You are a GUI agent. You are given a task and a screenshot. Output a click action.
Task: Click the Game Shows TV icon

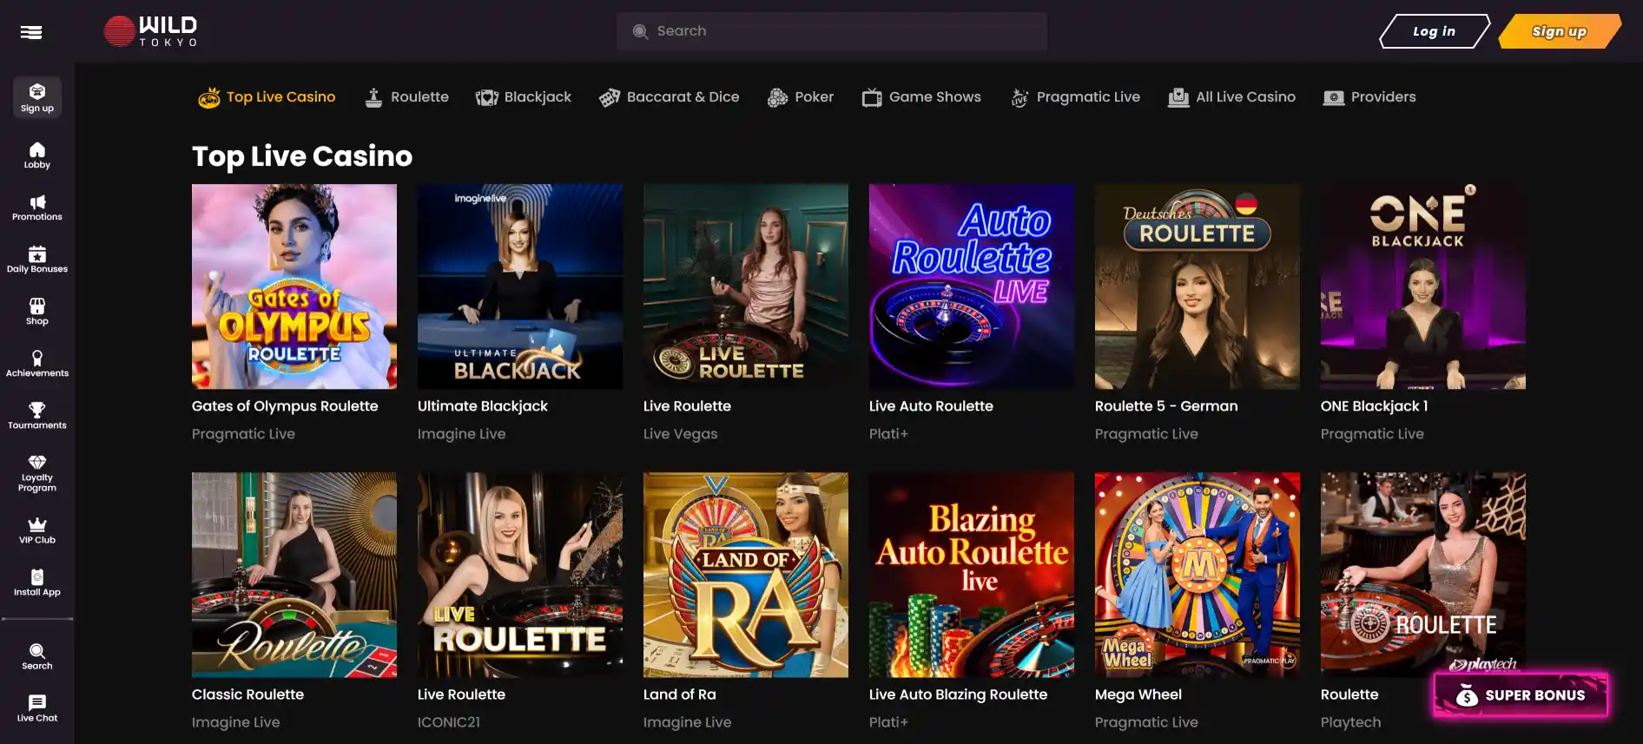tap(872, 97)
